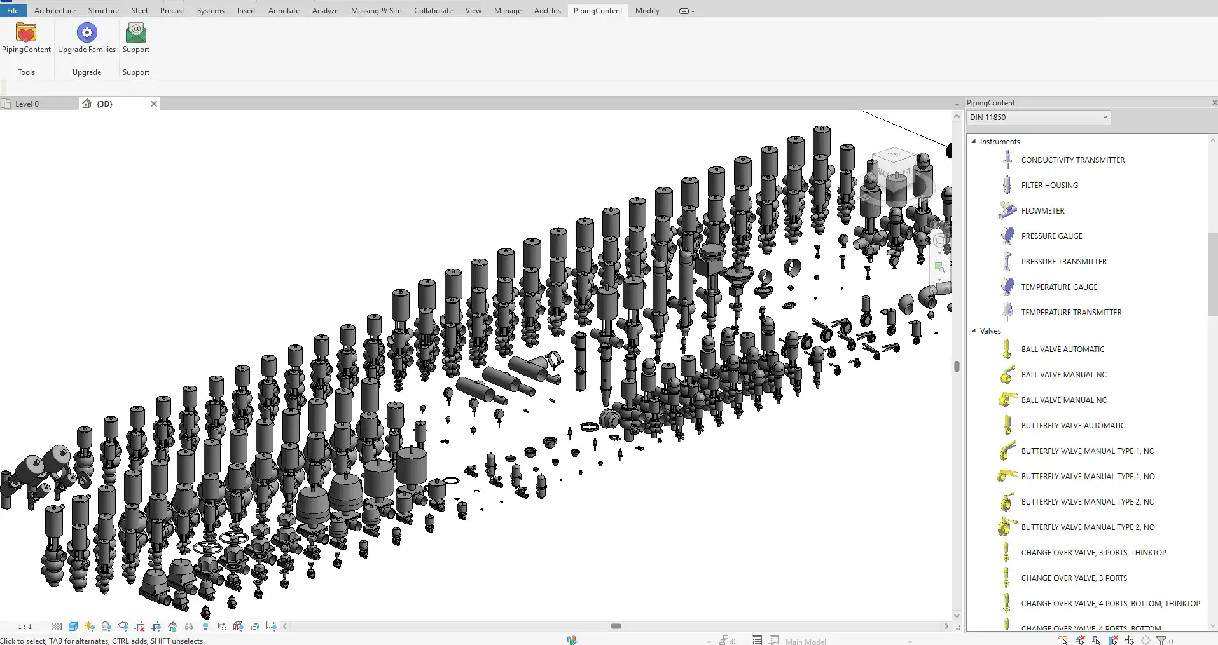Image resolution: width=1218 pixels, height=645 pixels.
Task: Toggle Shadows on or off
Action: (106, 627)
